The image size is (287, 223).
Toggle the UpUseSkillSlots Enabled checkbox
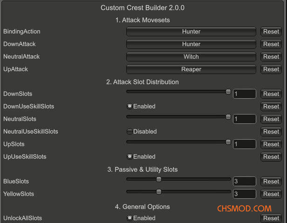click(x=130, y=157)
